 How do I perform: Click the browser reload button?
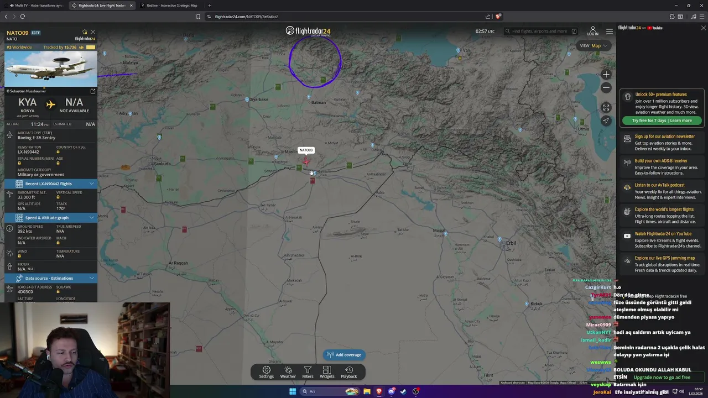(23, 17)
